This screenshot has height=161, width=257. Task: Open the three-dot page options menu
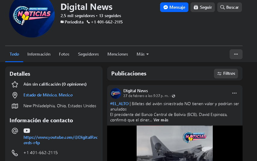(236, 54)
